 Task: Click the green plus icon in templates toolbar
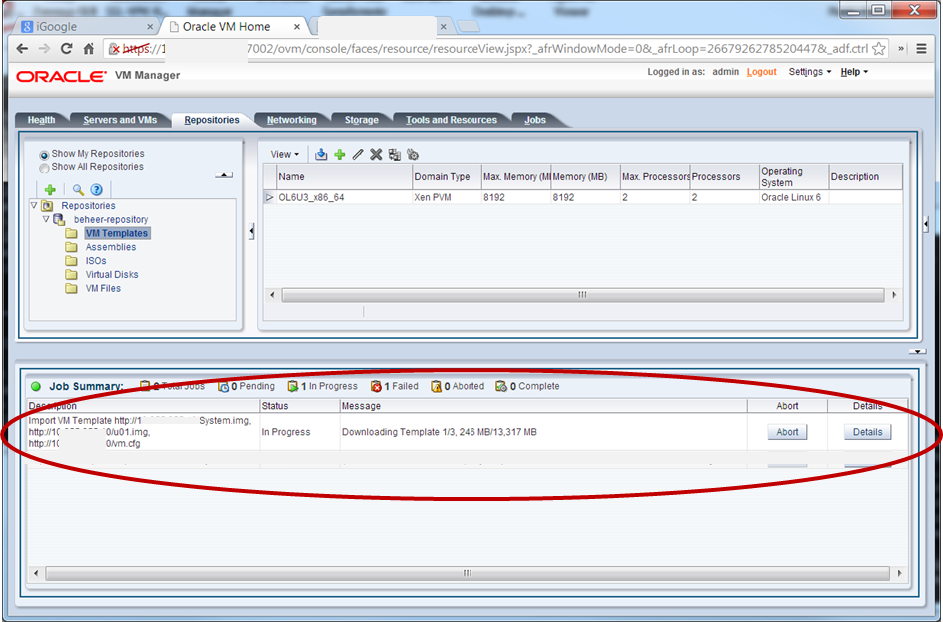(x=340, y=155)
